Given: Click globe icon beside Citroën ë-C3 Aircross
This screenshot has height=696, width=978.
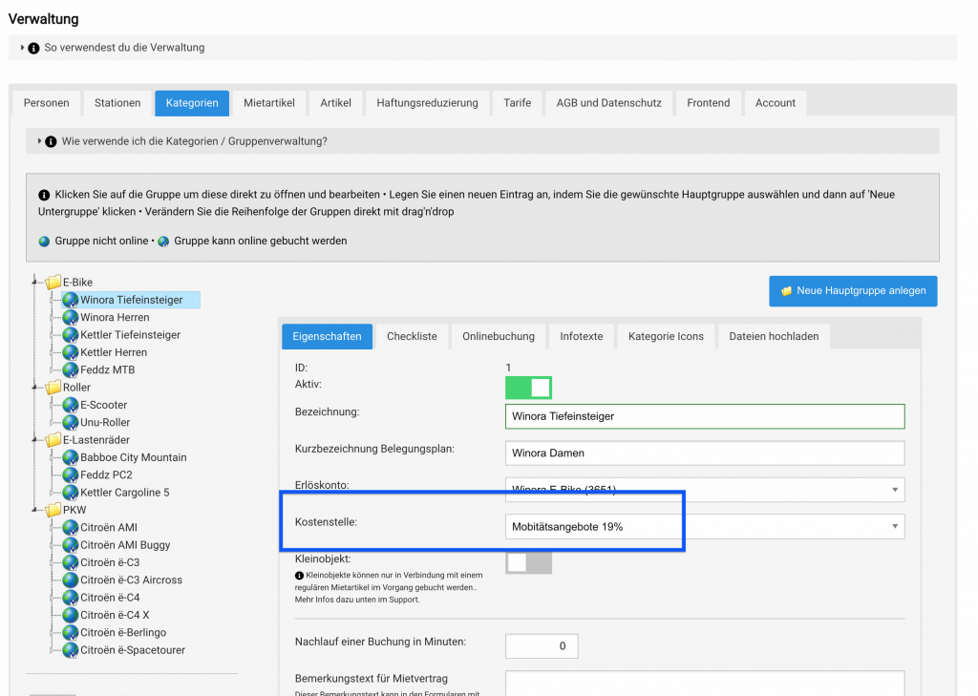Looking at the screenshot, I should 71,580.
